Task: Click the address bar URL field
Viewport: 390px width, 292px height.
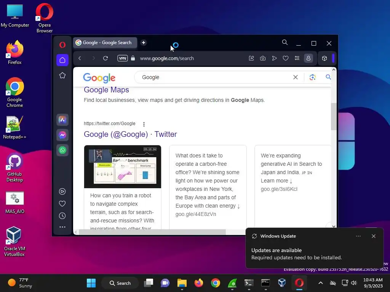Action: click(x=167, y=58)
